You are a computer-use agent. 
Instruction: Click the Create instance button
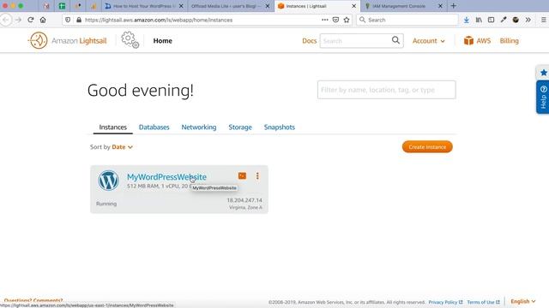pos(427,147)
